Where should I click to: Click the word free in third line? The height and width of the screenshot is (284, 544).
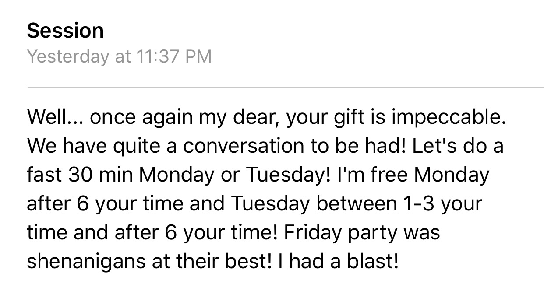[389, 176]
